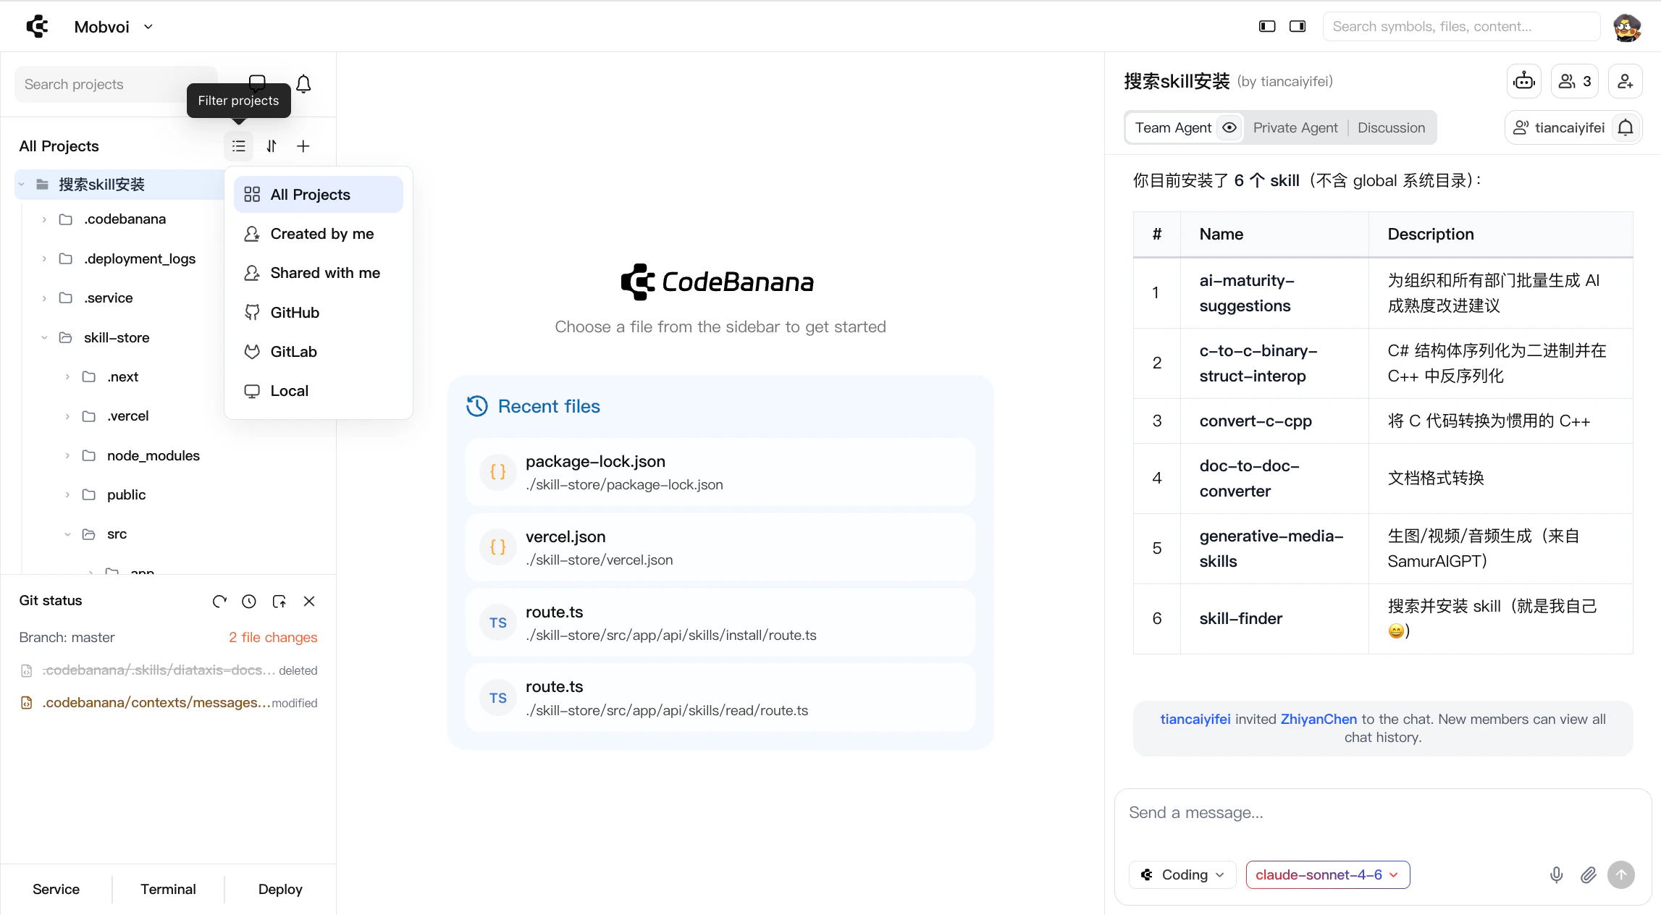The height and width of the screenshot is (915, 1661).
Task: Click the Deploy button at the bottom
Action: coord(280,889)
